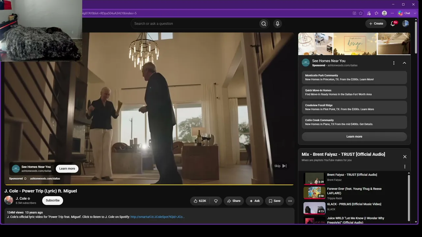Click the page vertical scrollbar

click(416, 38)
